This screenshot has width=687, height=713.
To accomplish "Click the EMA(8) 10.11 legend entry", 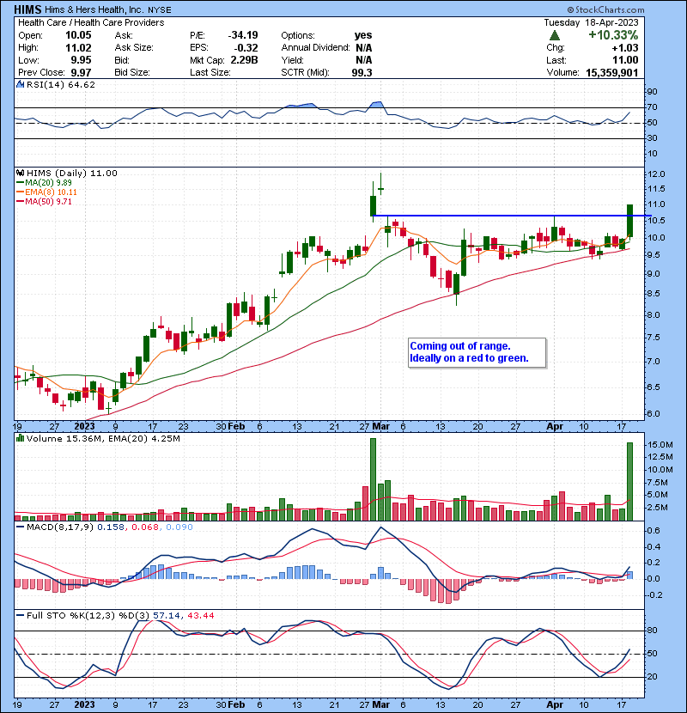I will pyautogui.click(x=51, y=192).
